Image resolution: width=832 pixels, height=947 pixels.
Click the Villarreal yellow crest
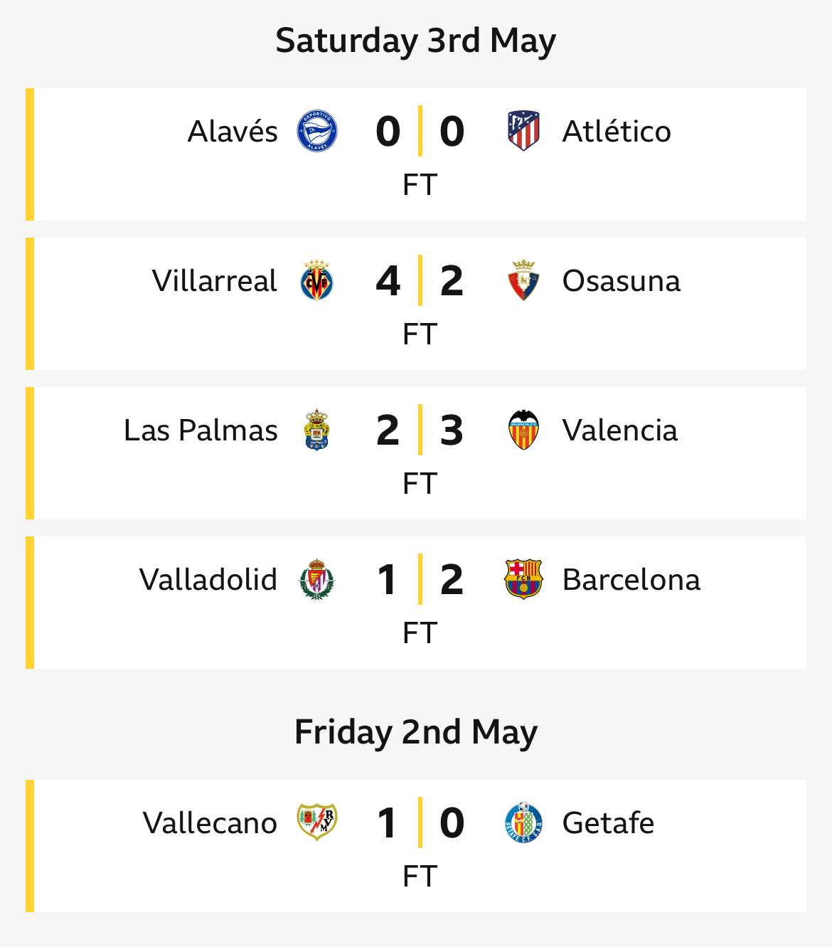click(317, 280)
